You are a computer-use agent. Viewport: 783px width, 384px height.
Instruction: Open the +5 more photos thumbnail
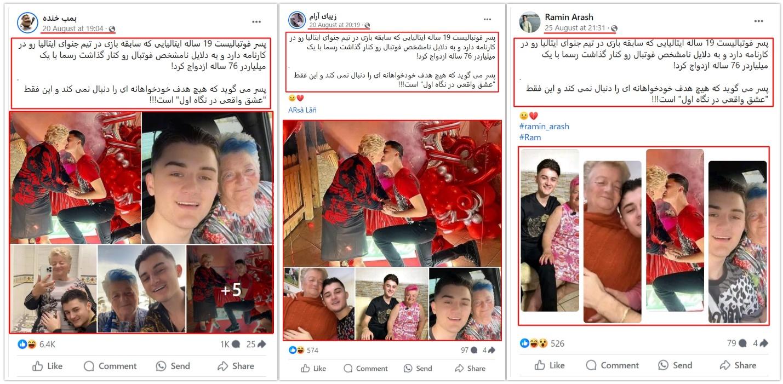click(x=230, y=289)
